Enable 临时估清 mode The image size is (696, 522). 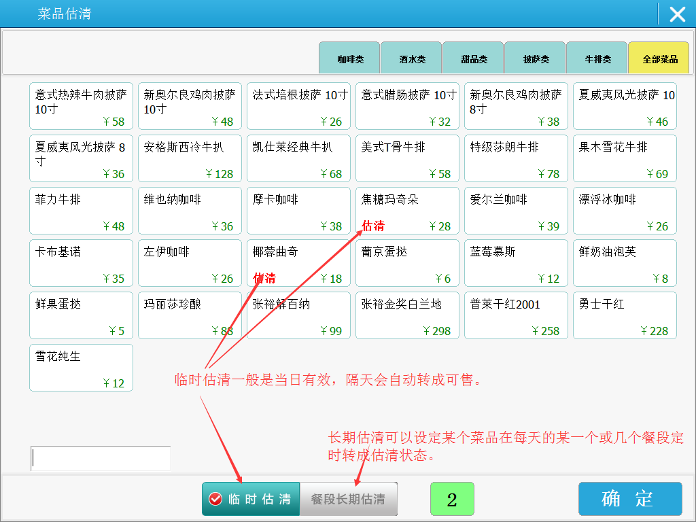(x=250, y=499)
